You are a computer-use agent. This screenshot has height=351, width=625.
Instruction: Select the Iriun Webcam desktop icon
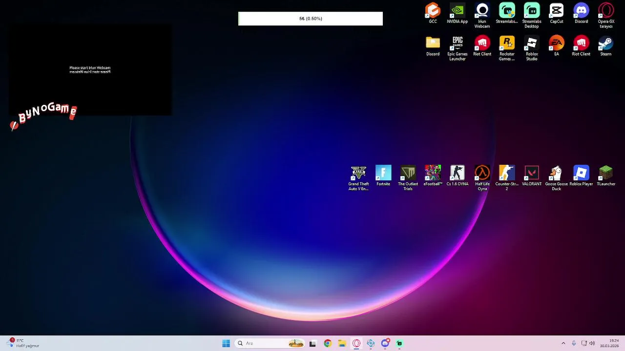click(x=482, y=16)
